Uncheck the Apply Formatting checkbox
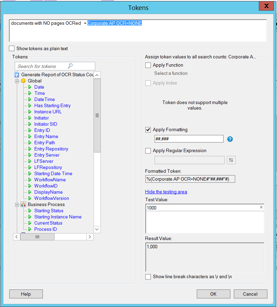The width and height of the screenshot is (277, 307). point(148,130)
